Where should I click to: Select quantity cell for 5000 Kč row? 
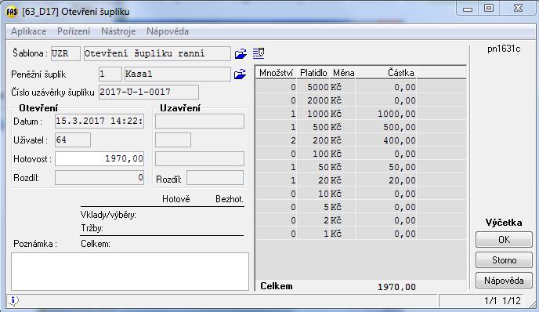click(x=276, y=87)
